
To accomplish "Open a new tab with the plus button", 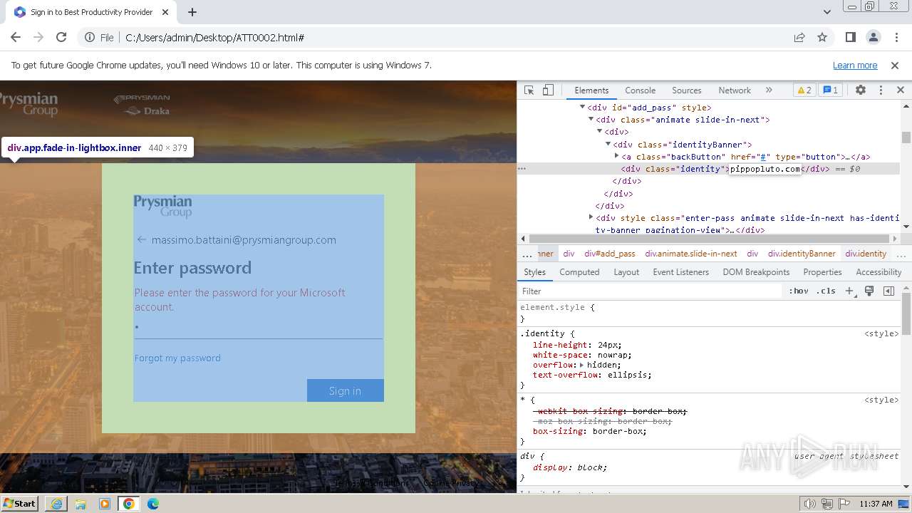I will [x=192, y=12].
